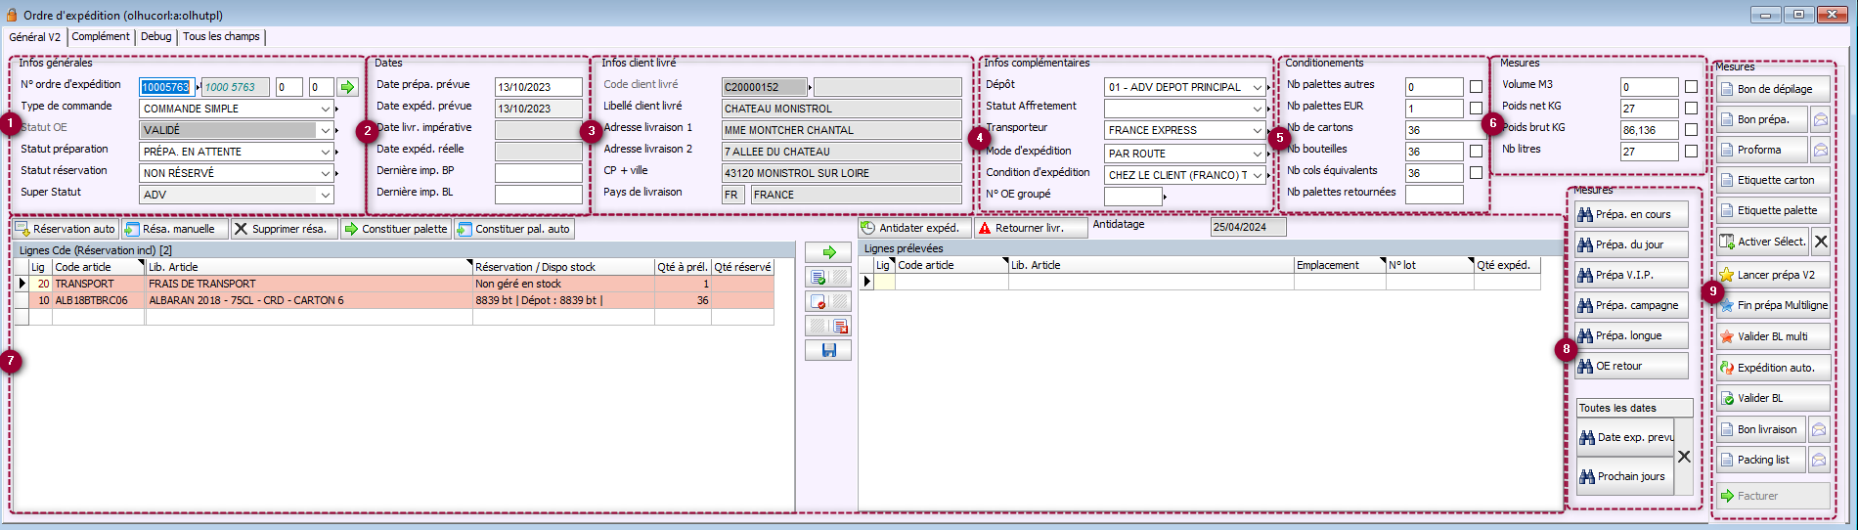Open the Tous les champs tab
This screenshot has width=1858, height=530.
pos(221,36)
